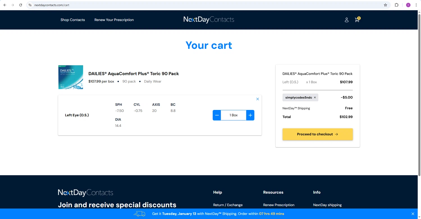Open the shopping cart icon
This screenshot has height=219, width=421.
click(x=357, y=20)
